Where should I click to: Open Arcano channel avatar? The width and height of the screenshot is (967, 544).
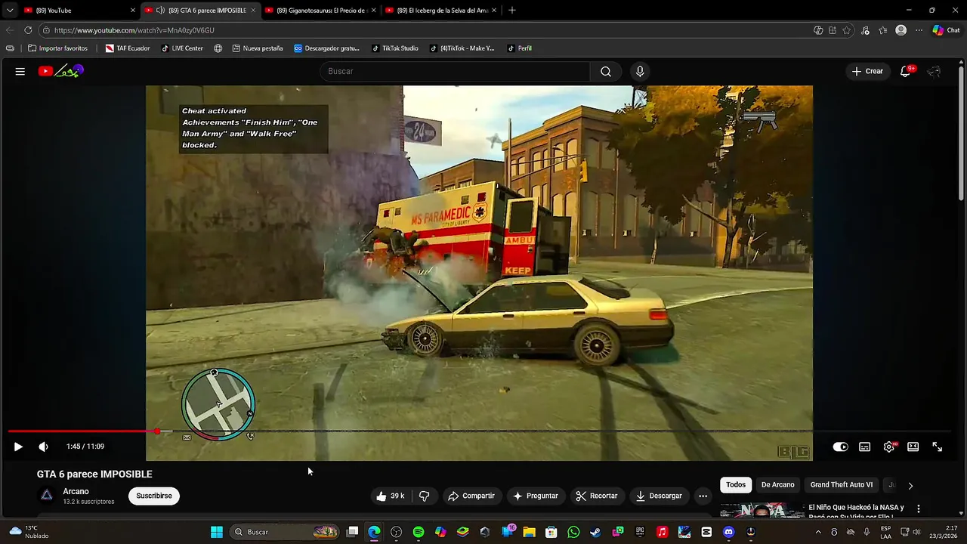(47, 496)
